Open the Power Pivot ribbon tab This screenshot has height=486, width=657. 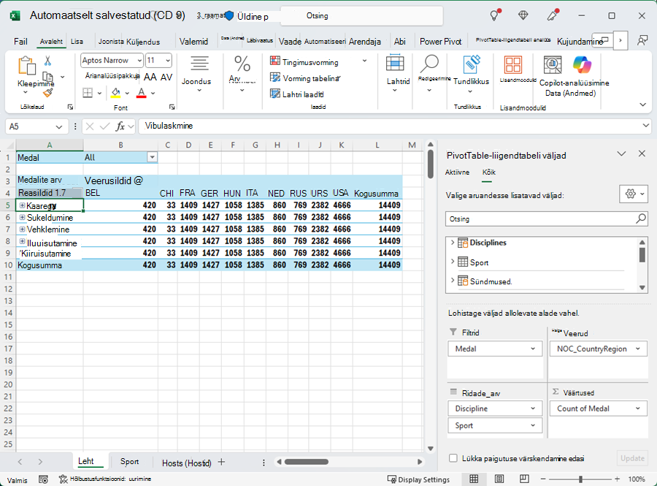(440, 42)
